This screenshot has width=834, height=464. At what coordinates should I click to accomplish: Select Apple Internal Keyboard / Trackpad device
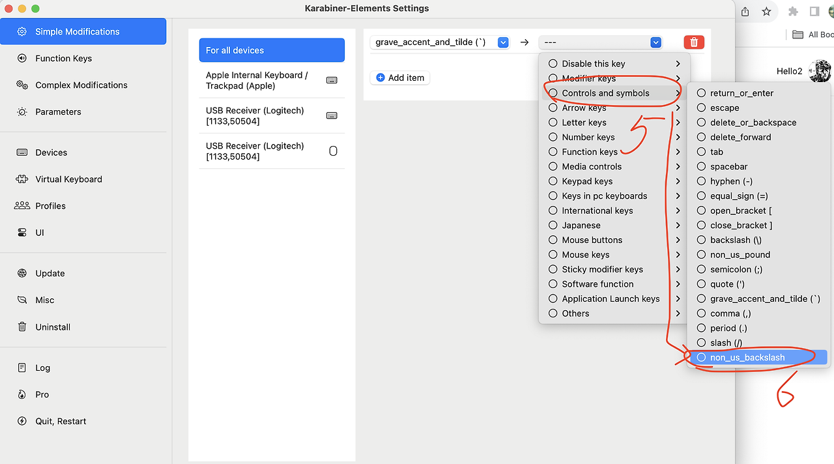(x=272, y=80)
